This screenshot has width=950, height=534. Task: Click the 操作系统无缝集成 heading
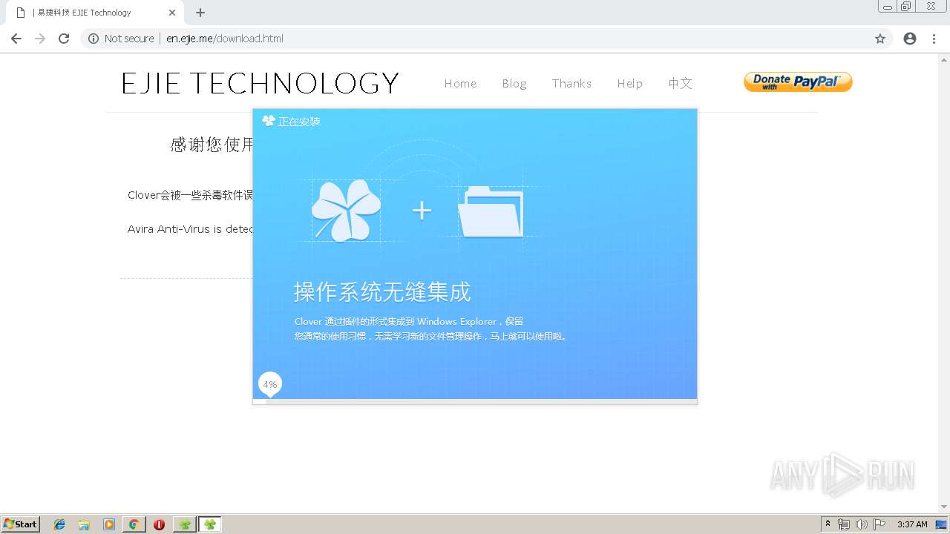click(382, 292)
